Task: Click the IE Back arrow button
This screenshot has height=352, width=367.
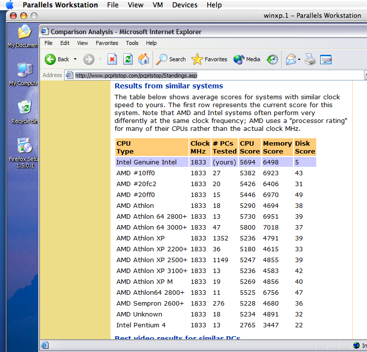Action: pos(51,59)
